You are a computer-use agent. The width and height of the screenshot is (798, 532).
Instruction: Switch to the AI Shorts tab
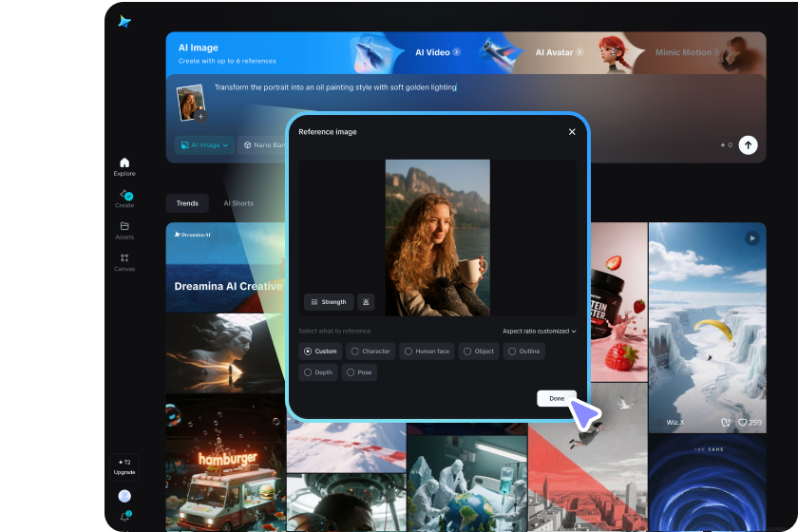[x=238, y=203]
